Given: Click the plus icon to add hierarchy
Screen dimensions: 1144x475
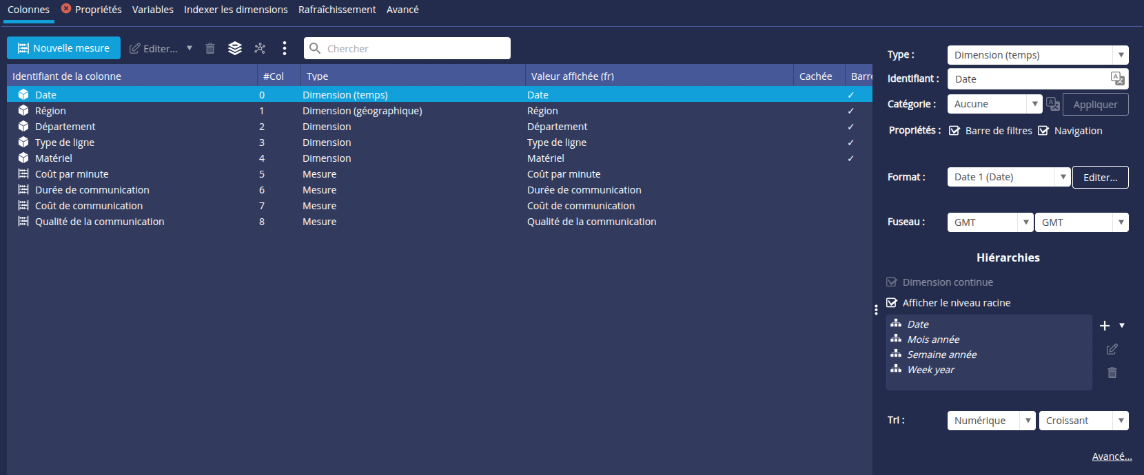Looking at the screenshot, I should coord(1105,326).
